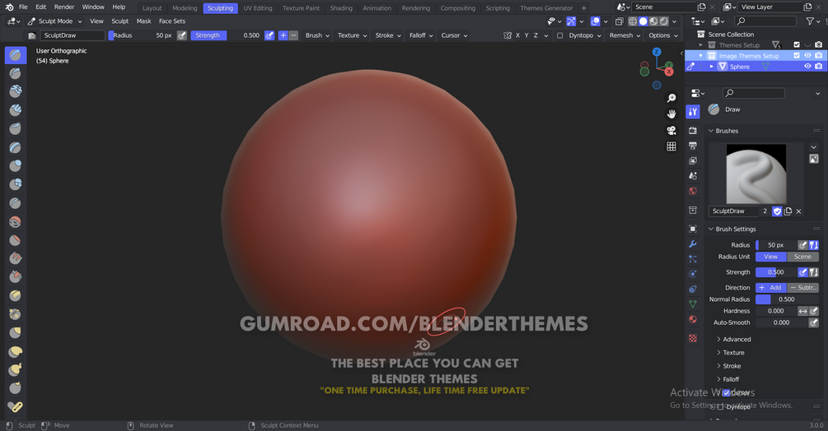The width and height of the screenshot is (828, 431).
Task: Open Output properties tab
Action: point(693,146)
